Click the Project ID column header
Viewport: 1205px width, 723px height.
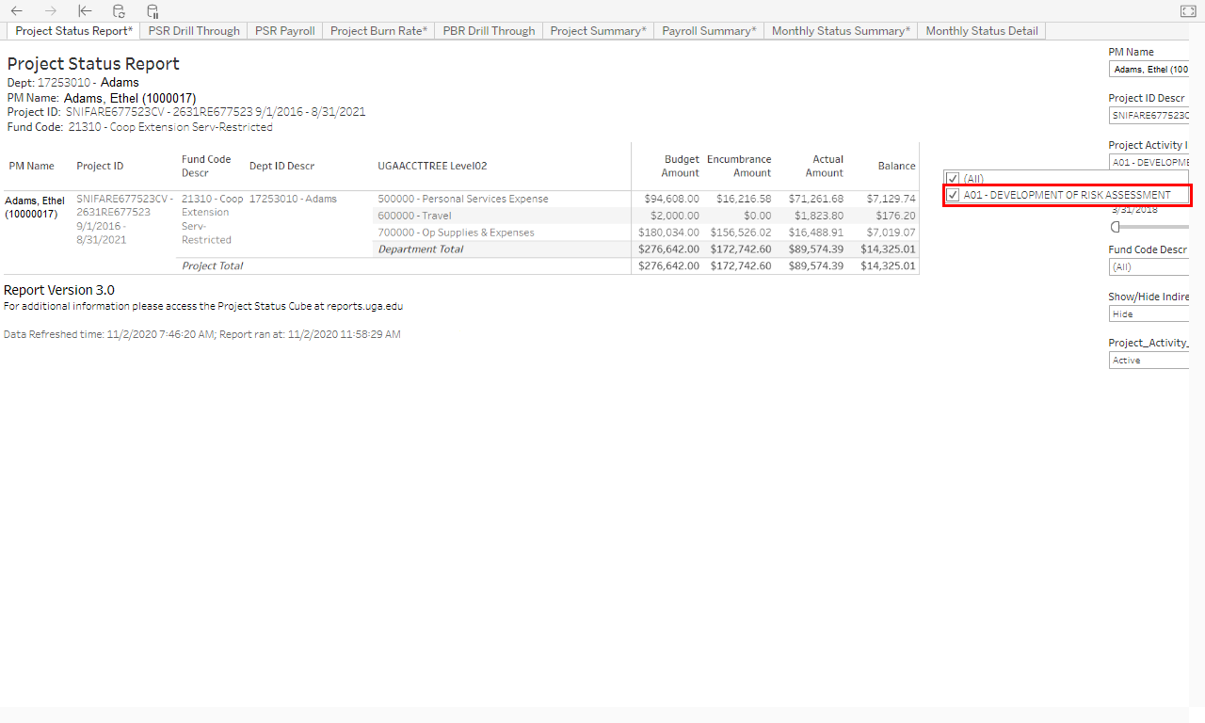tap(100, 166)
